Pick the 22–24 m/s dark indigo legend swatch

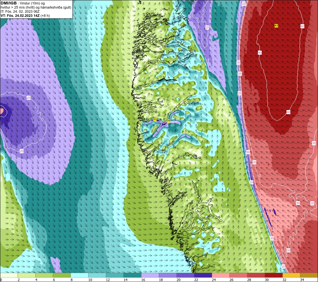203,275
